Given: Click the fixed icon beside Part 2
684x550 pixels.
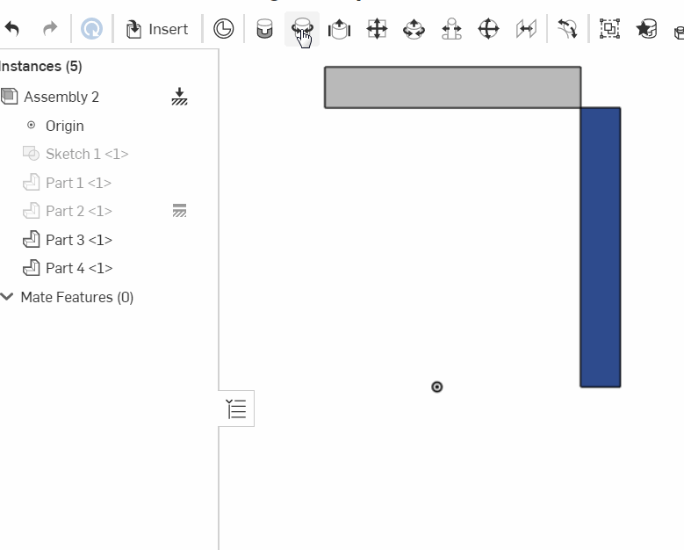Looking at the screenshot, I should tap(179, 210).
